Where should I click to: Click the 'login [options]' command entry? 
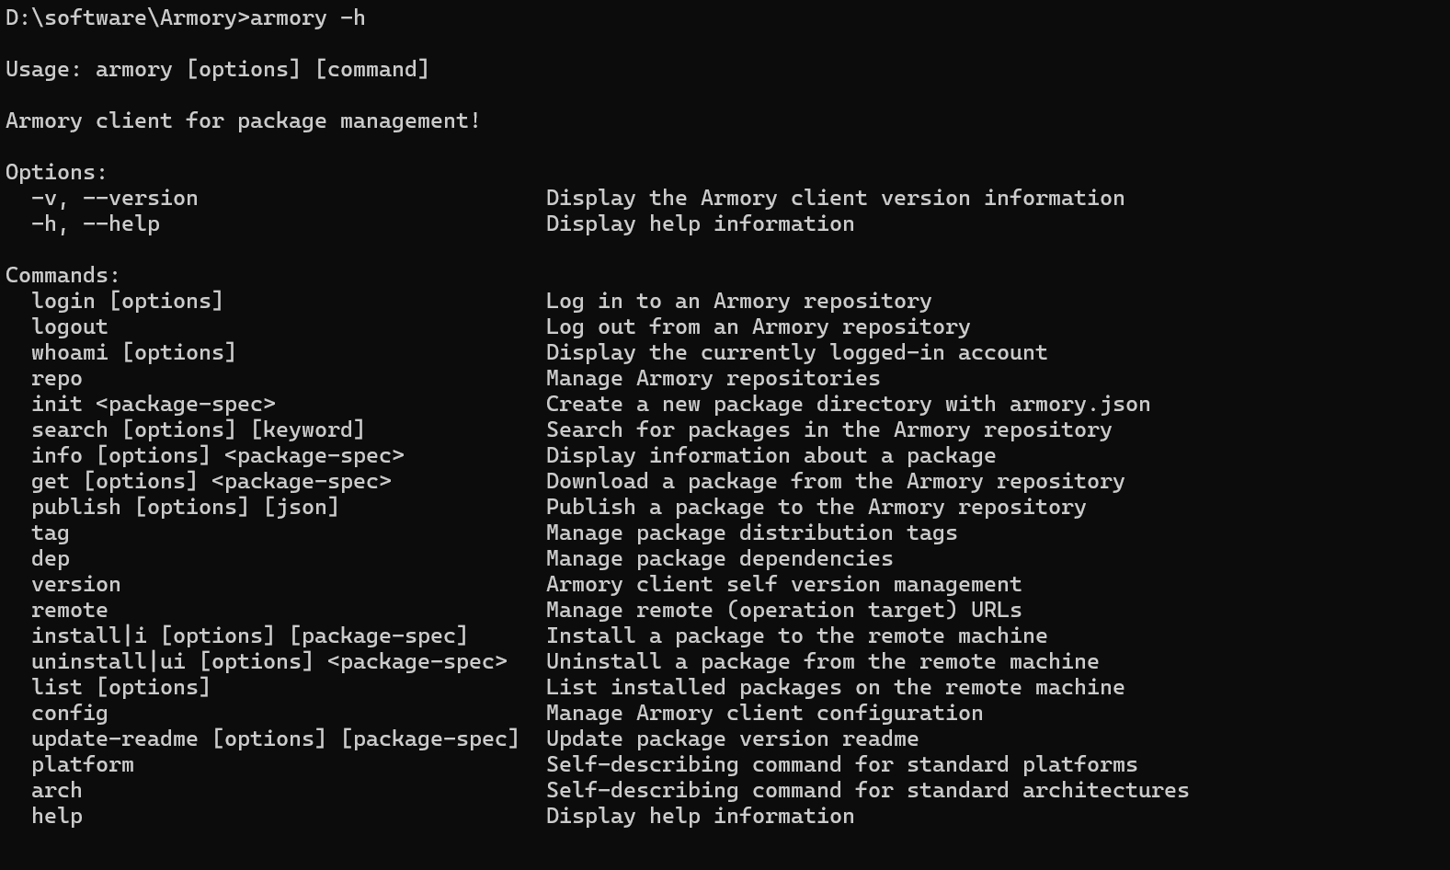(127, 302)
